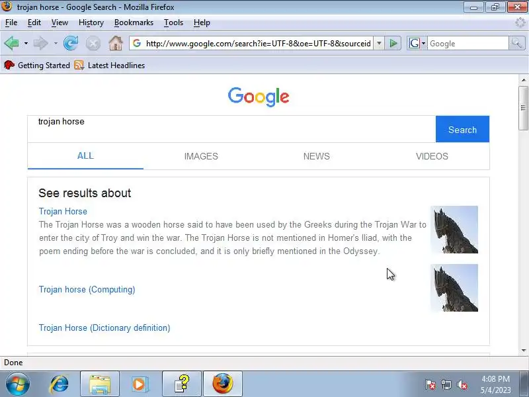Open the Getting Started bookmark

tap(37, 65)
